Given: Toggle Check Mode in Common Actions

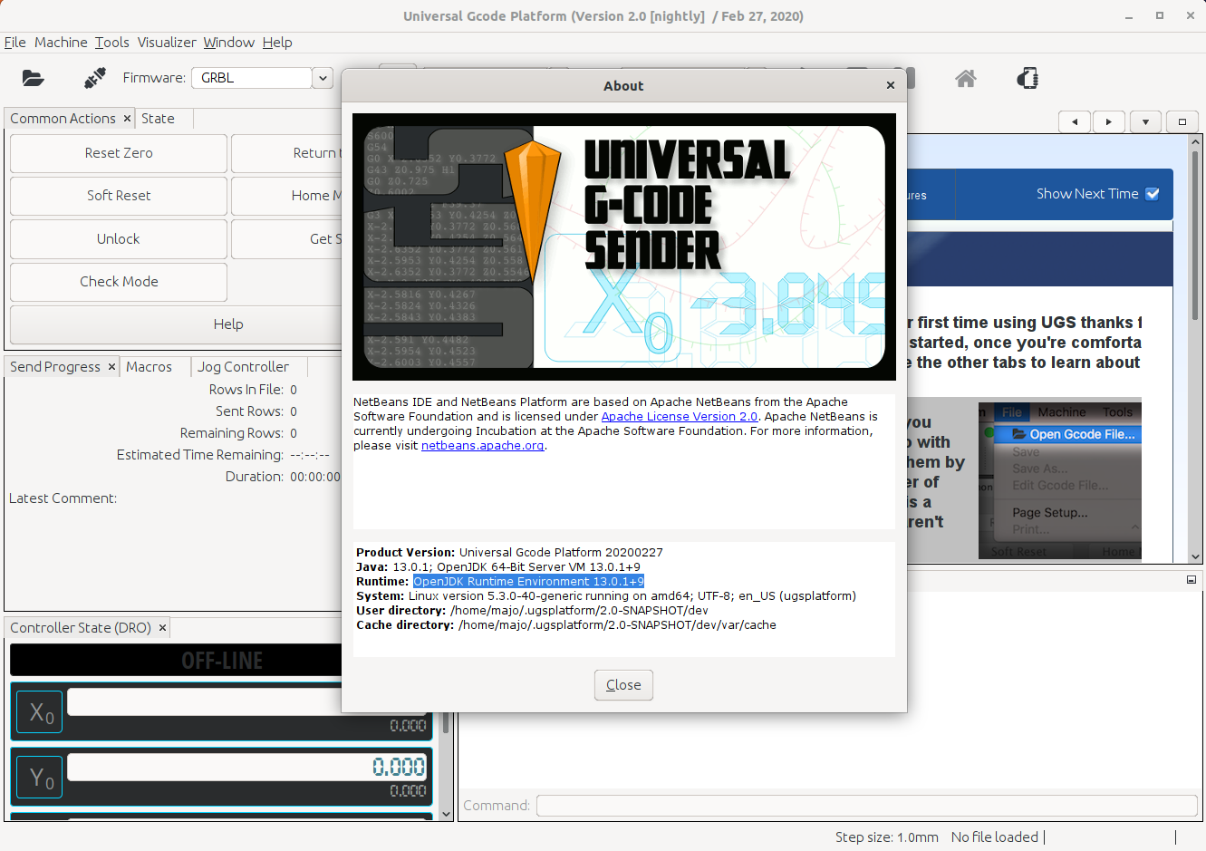Looking at the screenshot, I should [118, 282].
